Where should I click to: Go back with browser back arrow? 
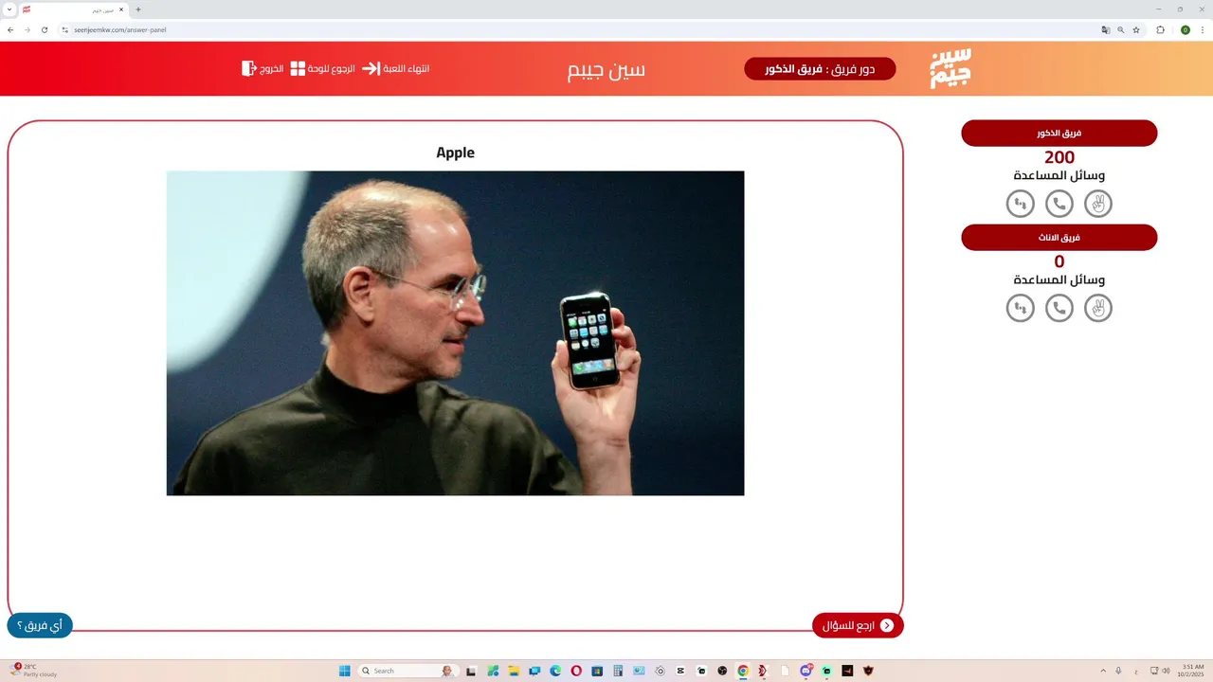[10, 29]
